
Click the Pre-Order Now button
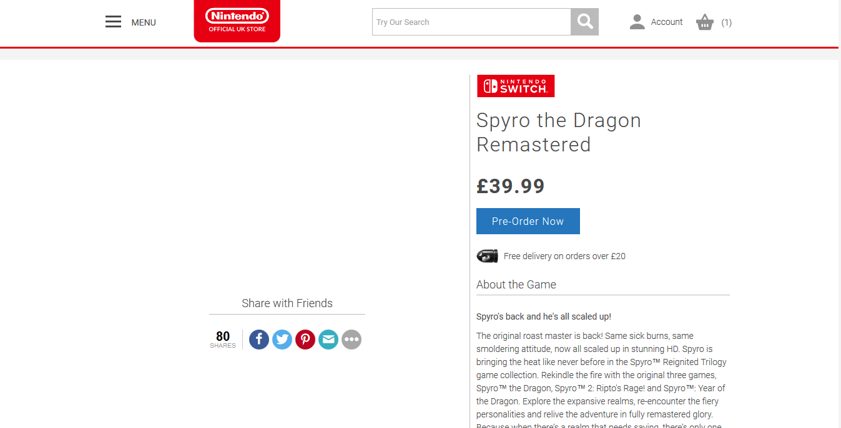(x=528, y=221)
